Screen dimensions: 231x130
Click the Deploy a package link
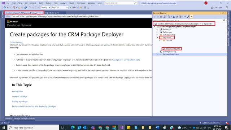[x=20, y=101]
